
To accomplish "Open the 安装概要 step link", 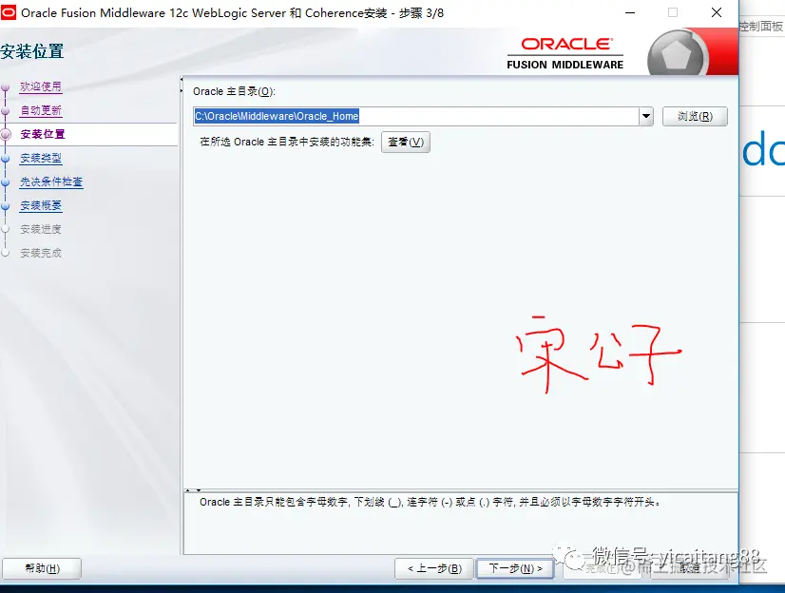I will tap(41, 205).
